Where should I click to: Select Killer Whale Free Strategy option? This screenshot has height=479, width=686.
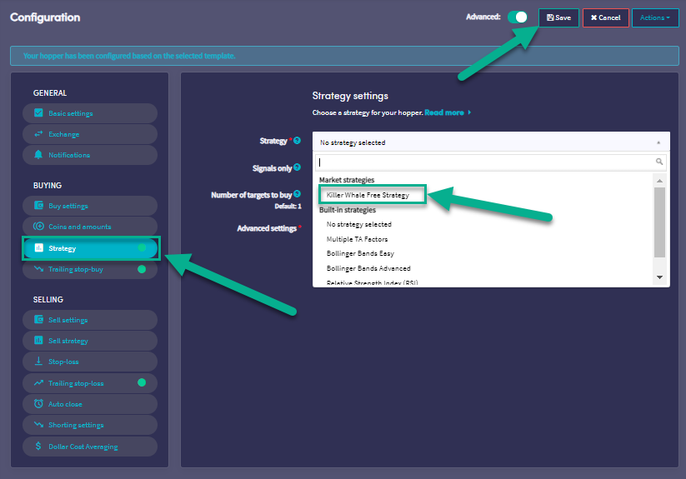pyautogui.click(x=368, y=195)
